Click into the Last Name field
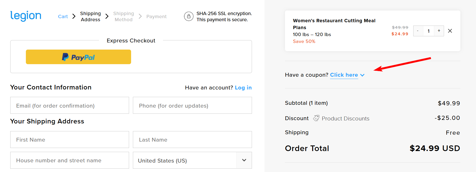The width and height of the screenshot is (476, 172). [x=192, y=140]
